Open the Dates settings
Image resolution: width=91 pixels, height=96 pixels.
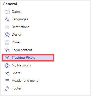pos(16,12)
